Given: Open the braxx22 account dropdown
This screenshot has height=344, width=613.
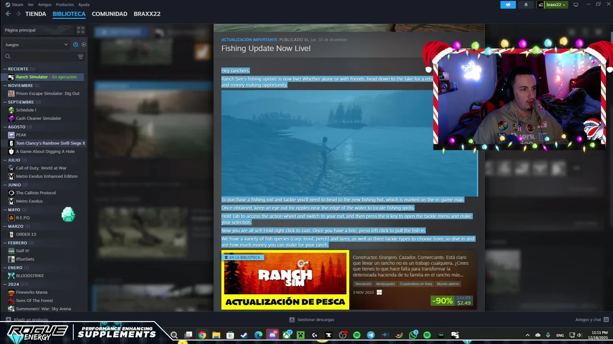Looking at the screenshot, I should (x=552, y=5).
